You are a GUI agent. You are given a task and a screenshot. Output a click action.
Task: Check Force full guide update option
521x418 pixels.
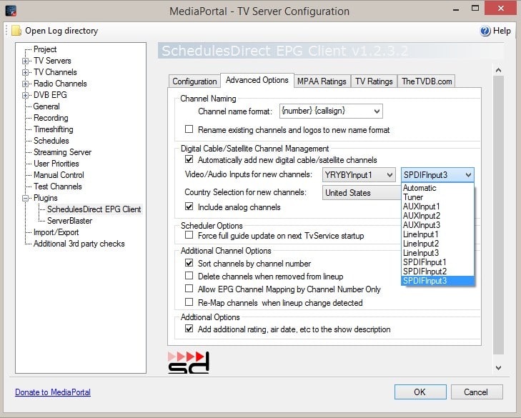click(x=189, y=236)
